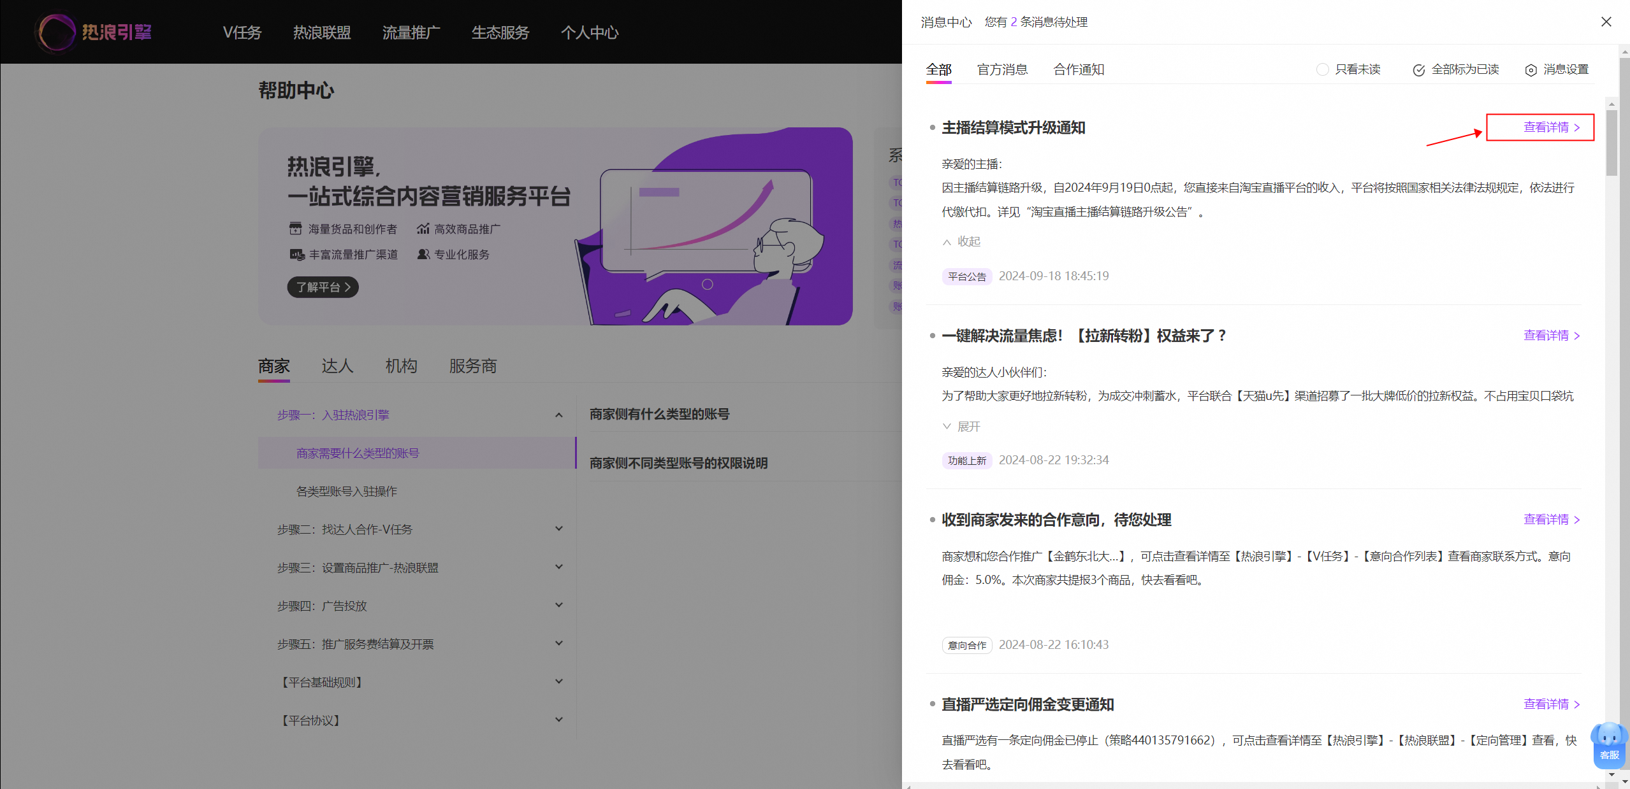
Task: Click the 意向合作 tag
Action: [966, 646]
